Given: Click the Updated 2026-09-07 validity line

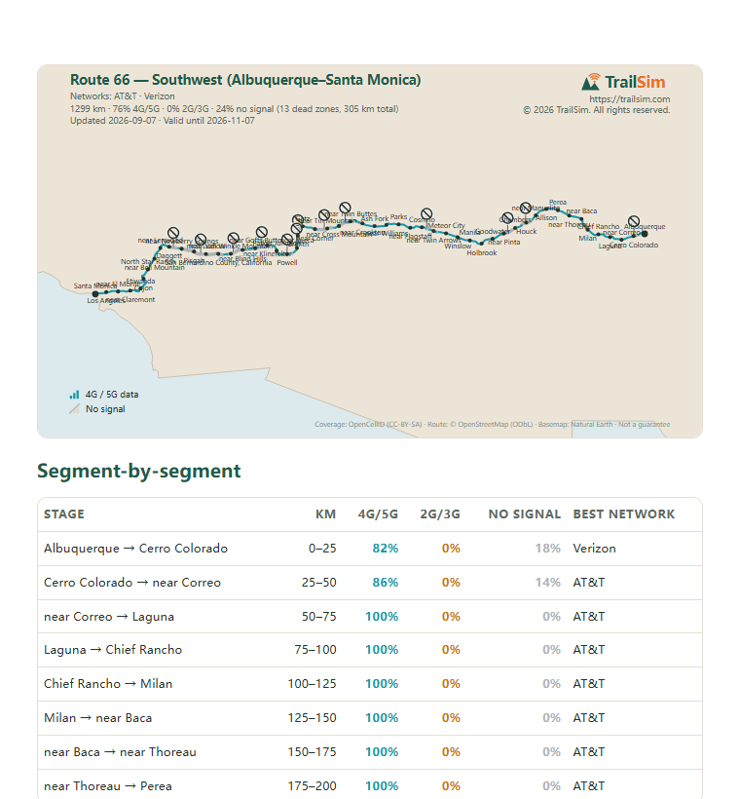Looking at the screenshot, I should click(x=163, y=121).
